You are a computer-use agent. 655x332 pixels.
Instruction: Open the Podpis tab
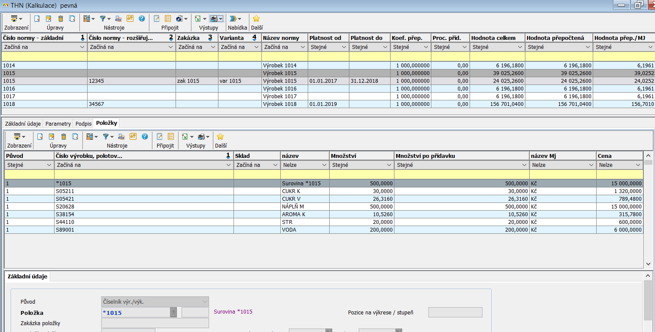[83, 124]
